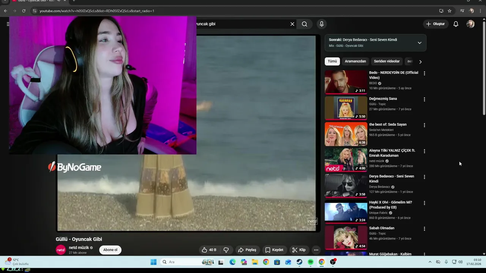The height and width of the screenshot is (273, 486).
Task: Open the Aleyna Tilki YALNIZ ÇİÇEK thumbnail
Action: coord(346,160)
